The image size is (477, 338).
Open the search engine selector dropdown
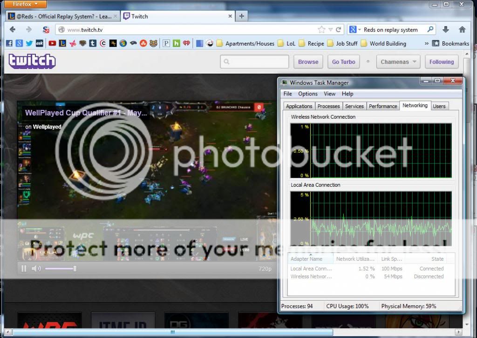[x=355, y=30]
